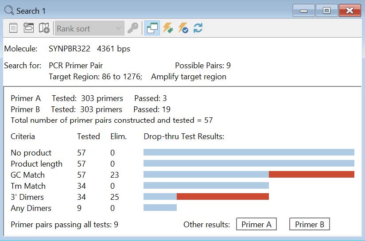Viewport: 365px width, 241px height.
Task: Open Primer B other results
Action: (309, 224)
